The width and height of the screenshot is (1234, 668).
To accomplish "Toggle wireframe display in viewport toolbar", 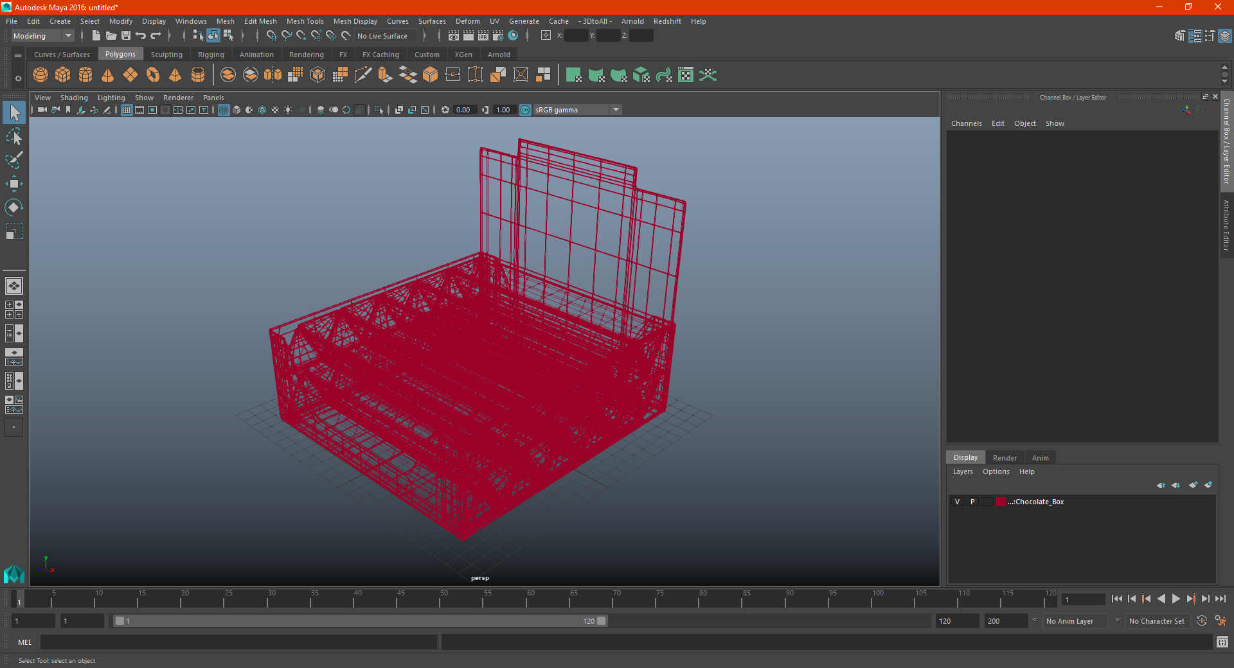I will coord(224,110).
